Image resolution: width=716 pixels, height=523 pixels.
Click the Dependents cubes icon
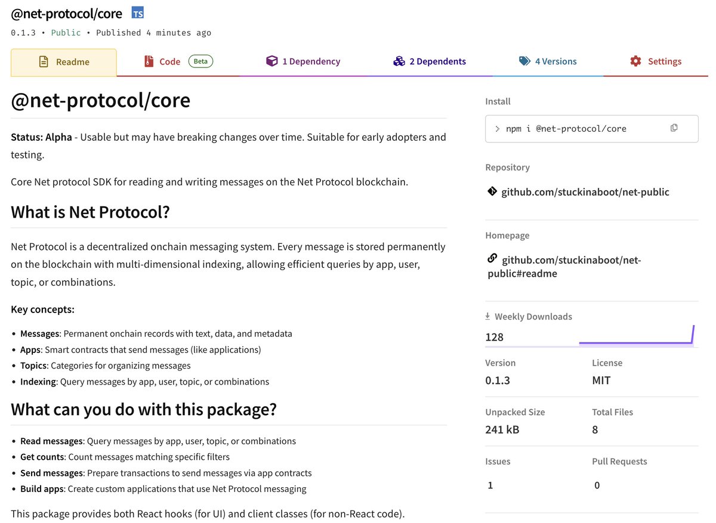click(x=399, y=61)
